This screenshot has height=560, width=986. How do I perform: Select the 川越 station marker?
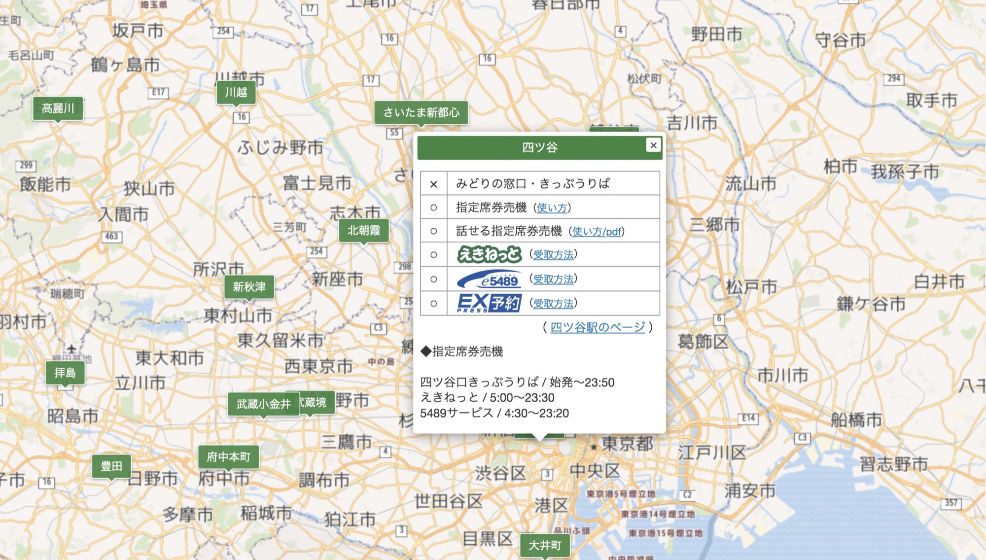coord(236,93)
